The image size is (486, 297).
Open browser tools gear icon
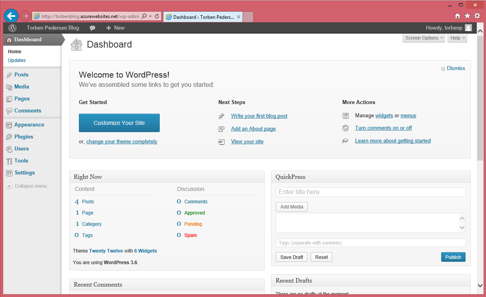[477, 16]
